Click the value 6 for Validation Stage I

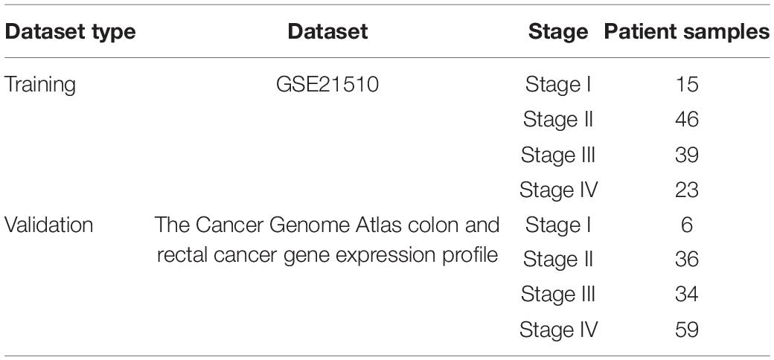[x=687, y=225]
